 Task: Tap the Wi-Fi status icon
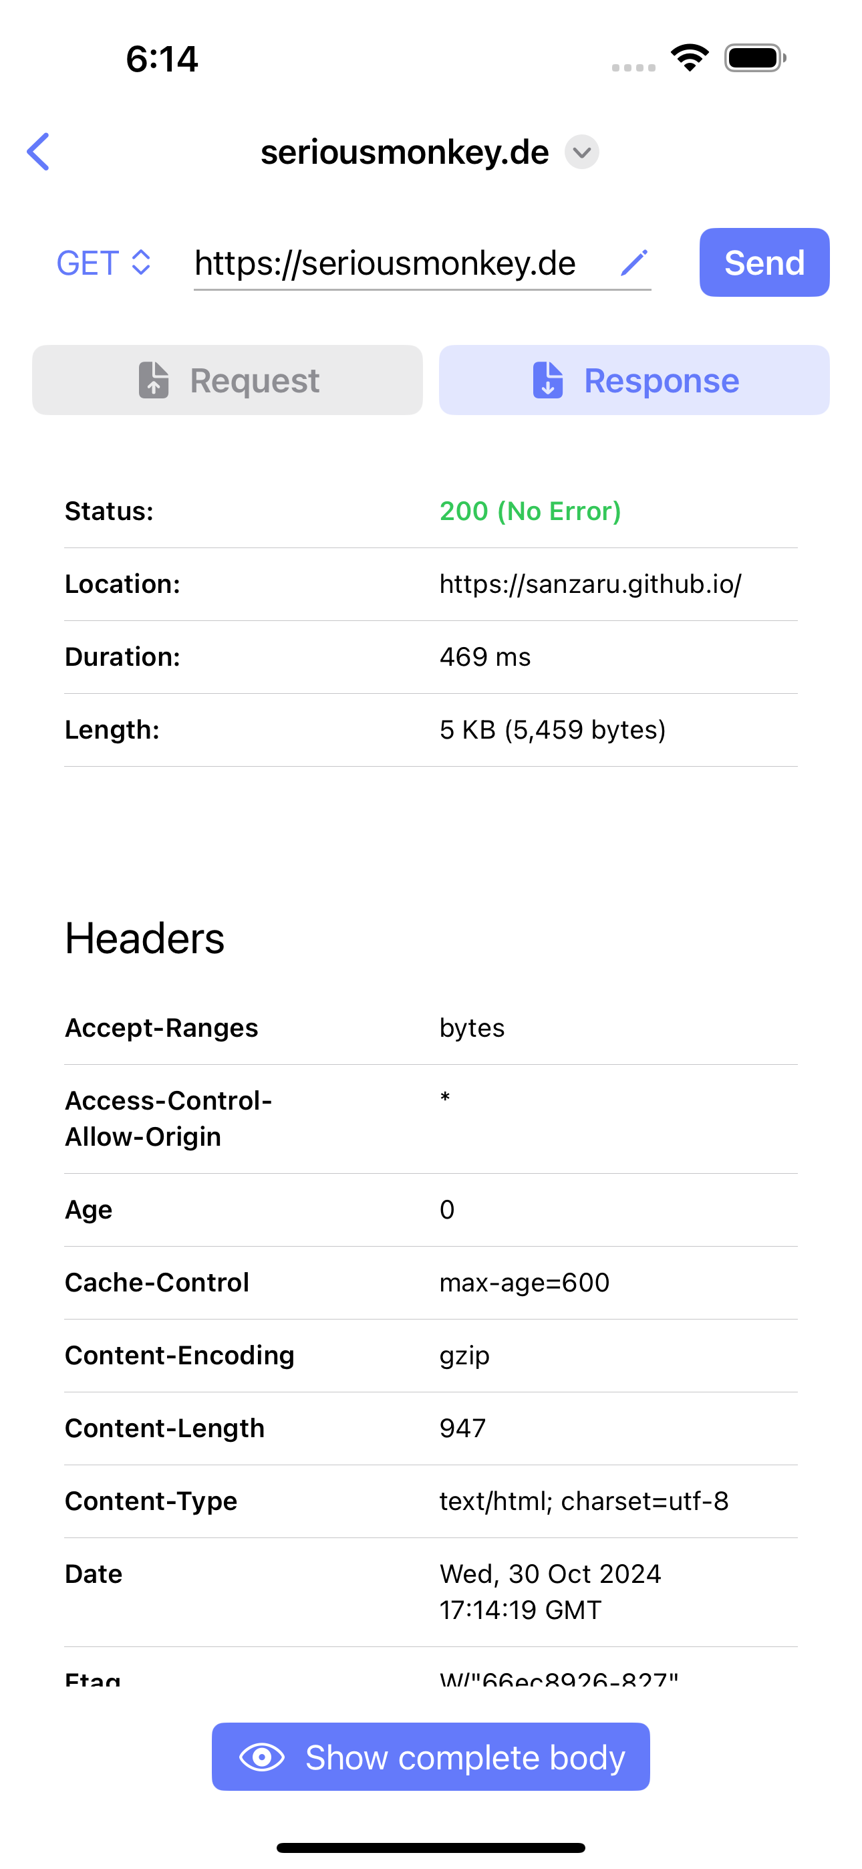click(x=690, y=57)
